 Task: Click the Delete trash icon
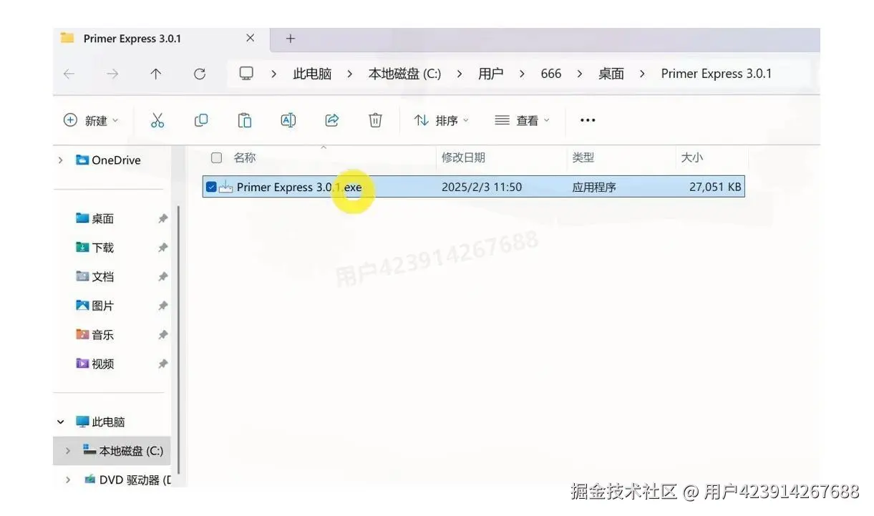(375, 120)
